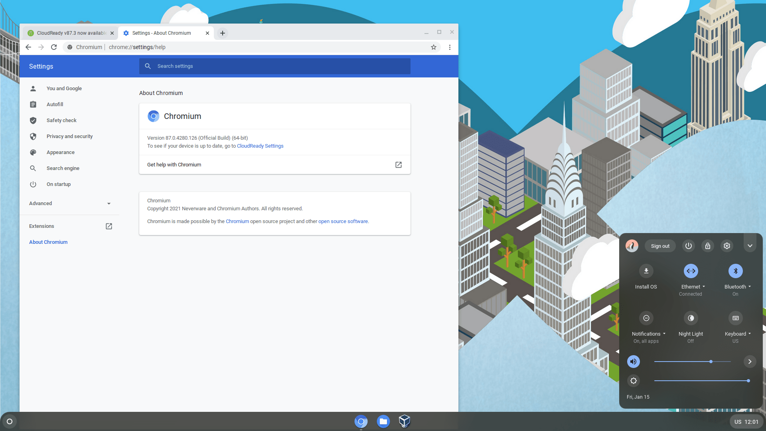Open Autofill settings
This screenshot has width=766, height=431.
(x=55, y=105)
